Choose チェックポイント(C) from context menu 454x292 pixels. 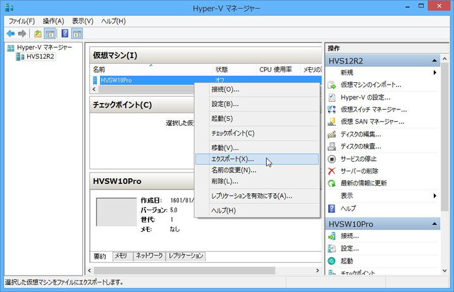coord(257,133)
